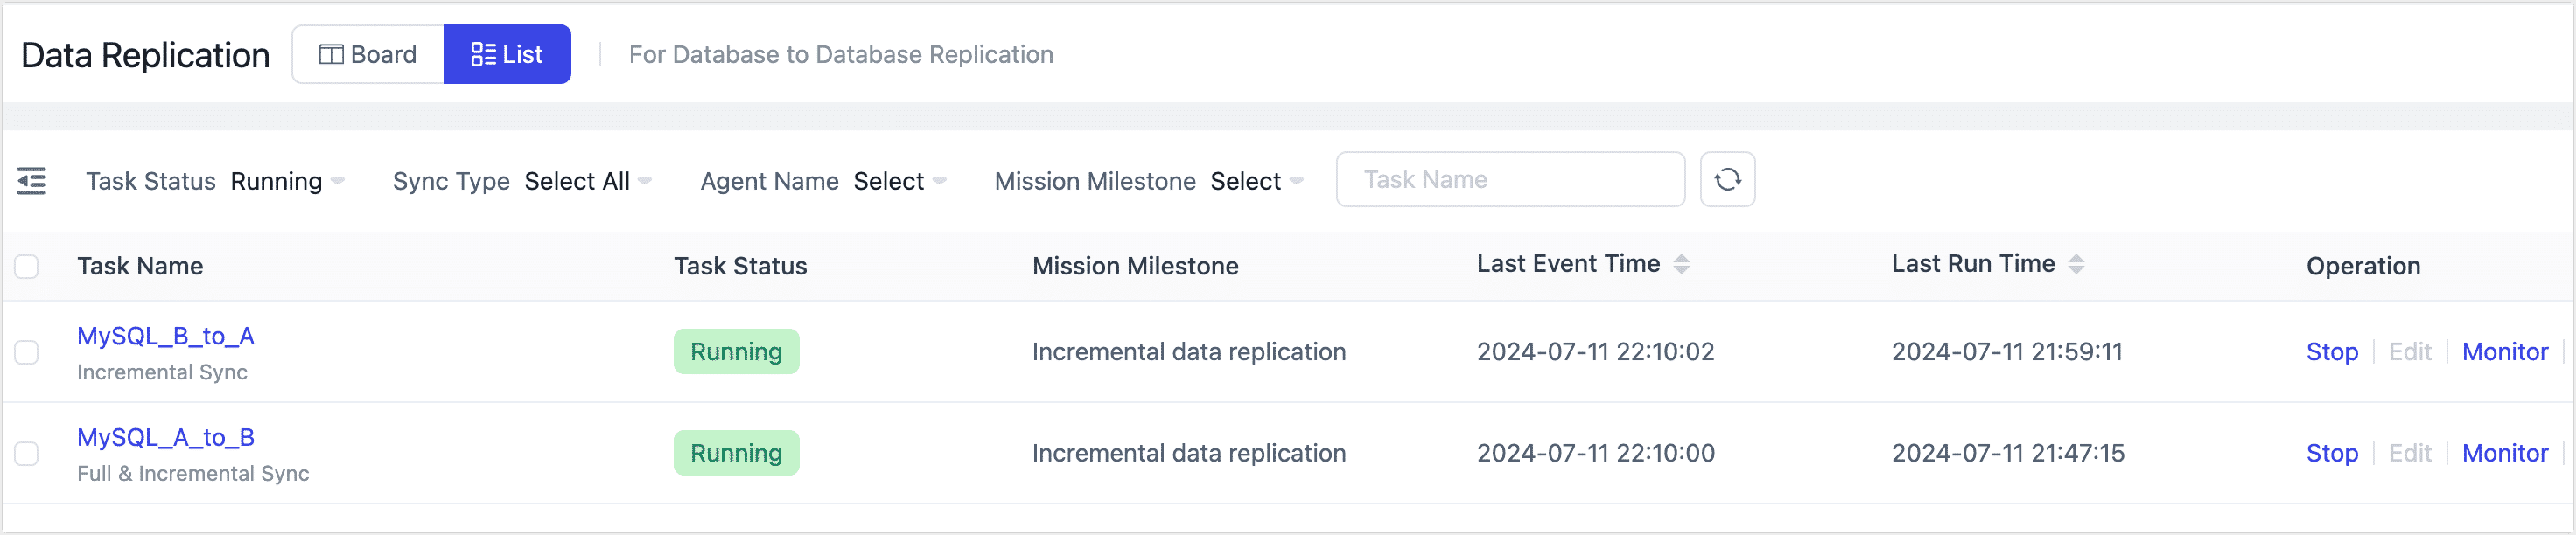Switch to the Board tab
Viewport: 2576px width, 535px height.
[x=366, y=54]
